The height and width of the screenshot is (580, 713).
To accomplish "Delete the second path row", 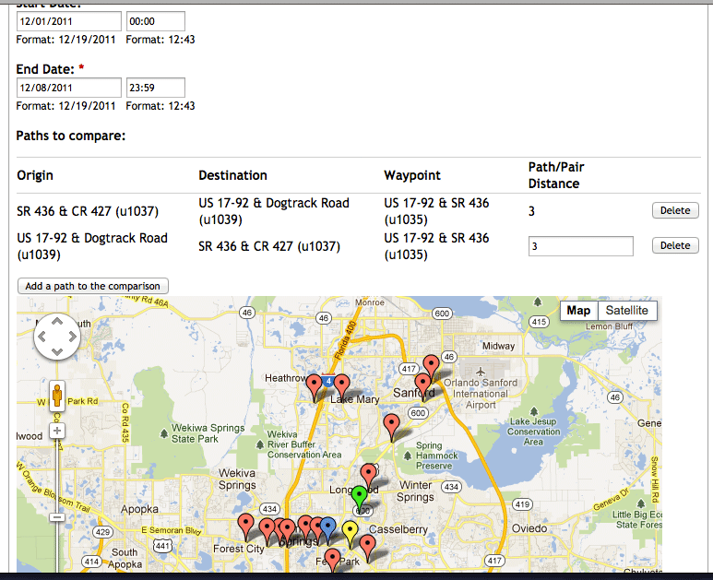I will pyautogui.click(x=675, y=246).
